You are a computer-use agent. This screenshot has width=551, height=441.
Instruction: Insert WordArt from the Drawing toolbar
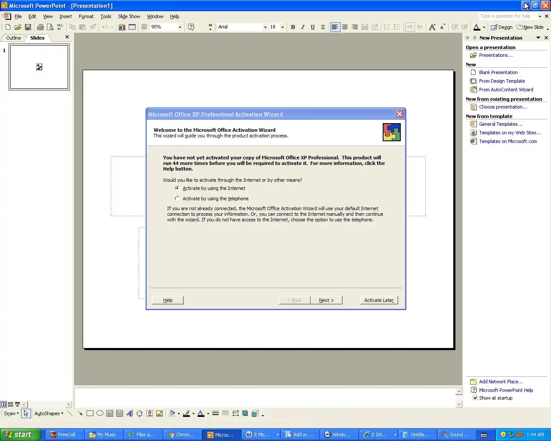click(x=130, y=413)
